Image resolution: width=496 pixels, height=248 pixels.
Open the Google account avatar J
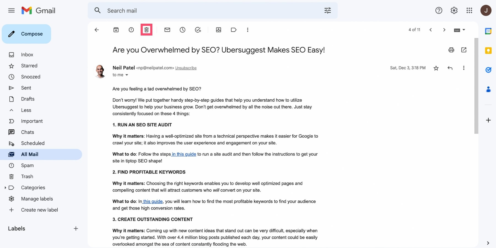pos(486,10)
